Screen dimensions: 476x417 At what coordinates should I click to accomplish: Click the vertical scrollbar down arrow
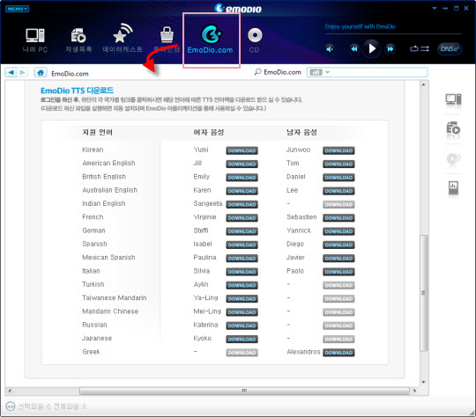pos(423,383)
